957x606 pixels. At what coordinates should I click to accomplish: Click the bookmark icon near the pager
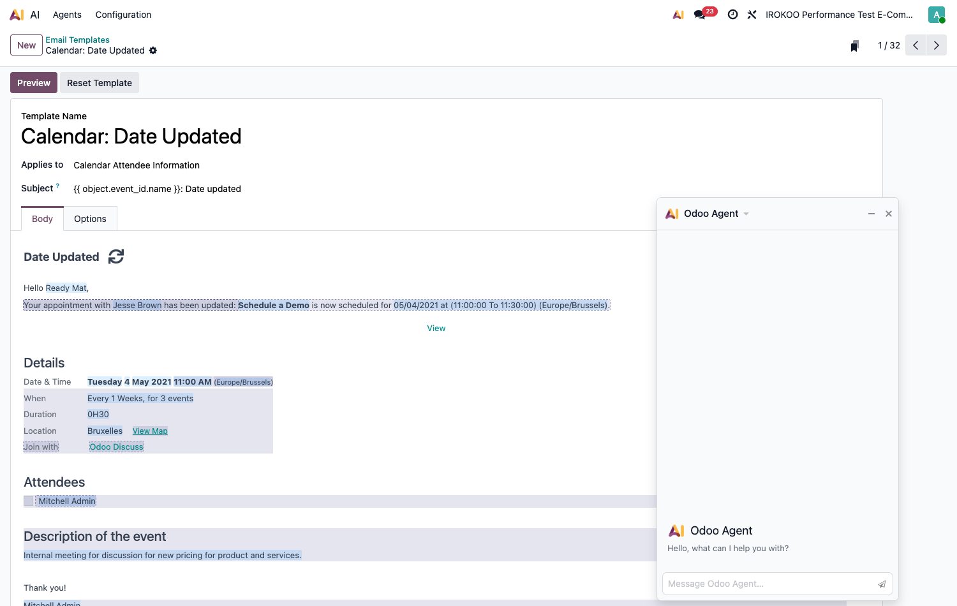click(x=855, y=46)
